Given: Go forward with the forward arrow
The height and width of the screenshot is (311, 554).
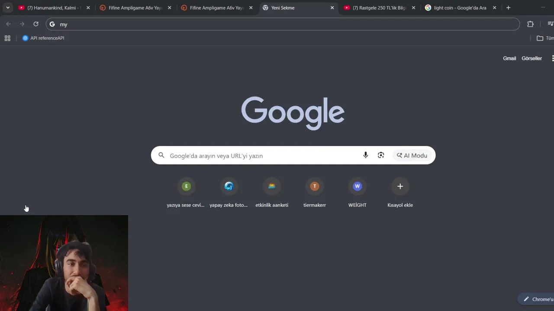Looking at the screenshot, I should (x=22, y=24).
